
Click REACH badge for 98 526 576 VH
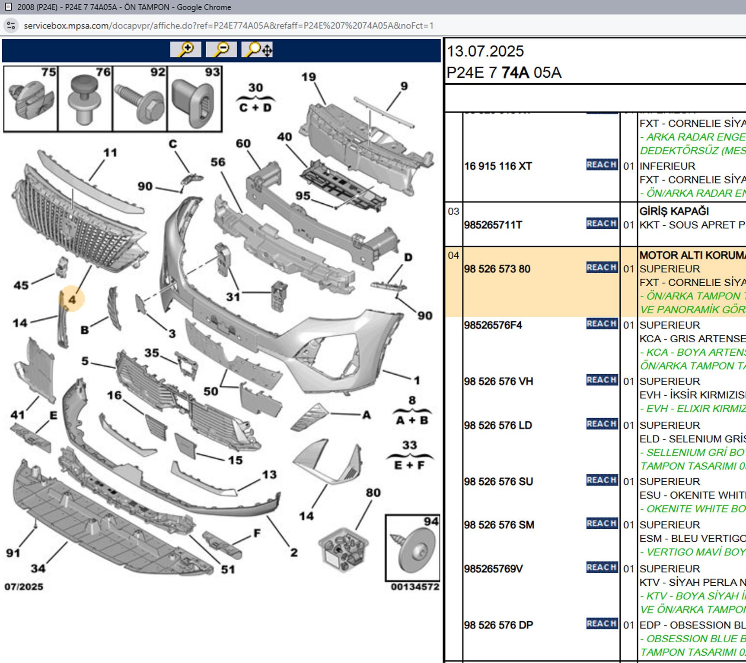(x=602, y=380)
